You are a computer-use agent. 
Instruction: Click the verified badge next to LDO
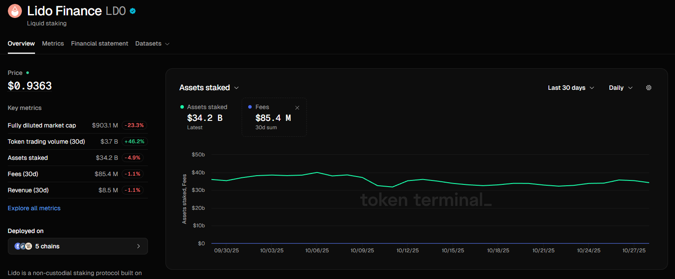tap(133, 11)
